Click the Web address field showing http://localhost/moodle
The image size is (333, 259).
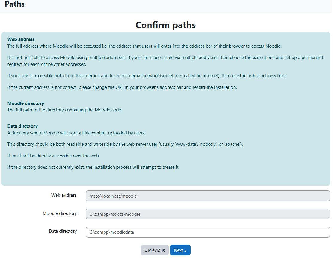[208, 196]
